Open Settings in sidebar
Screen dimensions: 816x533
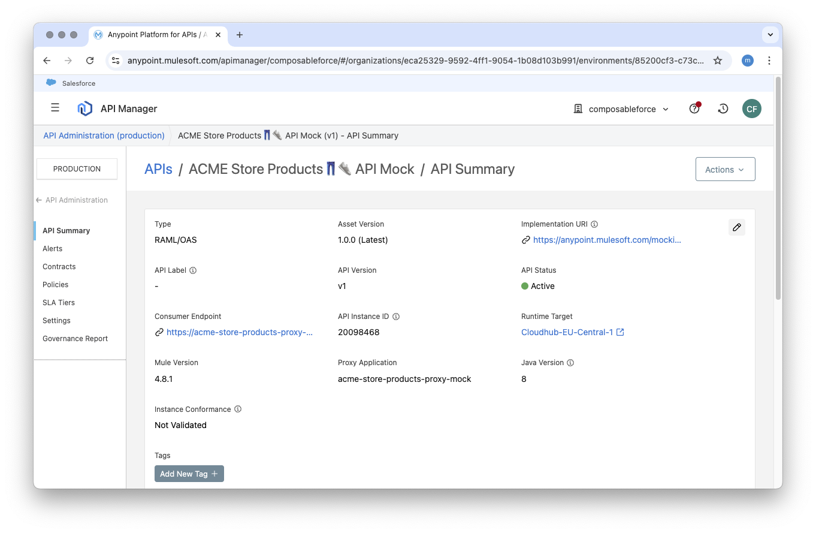pos(56,321)
